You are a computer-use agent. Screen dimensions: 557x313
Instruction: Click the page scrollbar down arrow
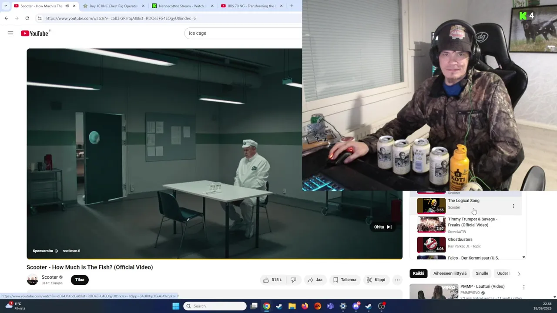(554, 296)
